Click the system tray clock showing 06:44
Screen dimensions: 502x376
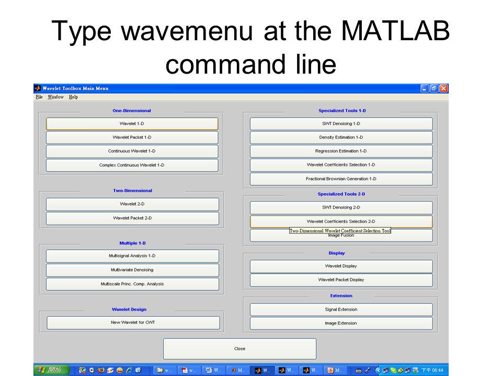(432, 370)
